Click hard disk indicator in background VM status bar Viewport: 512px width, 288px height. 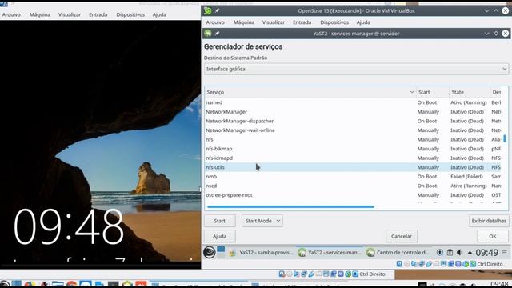282,274
